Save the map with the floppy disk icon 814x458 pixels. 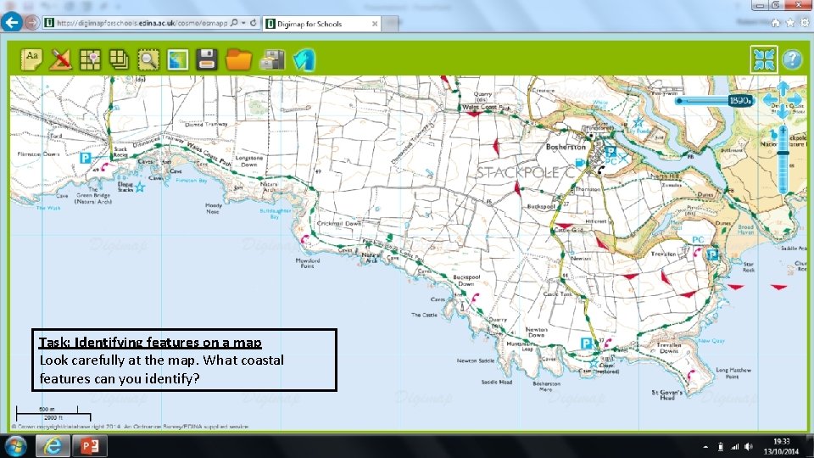[x=207, y=59]
